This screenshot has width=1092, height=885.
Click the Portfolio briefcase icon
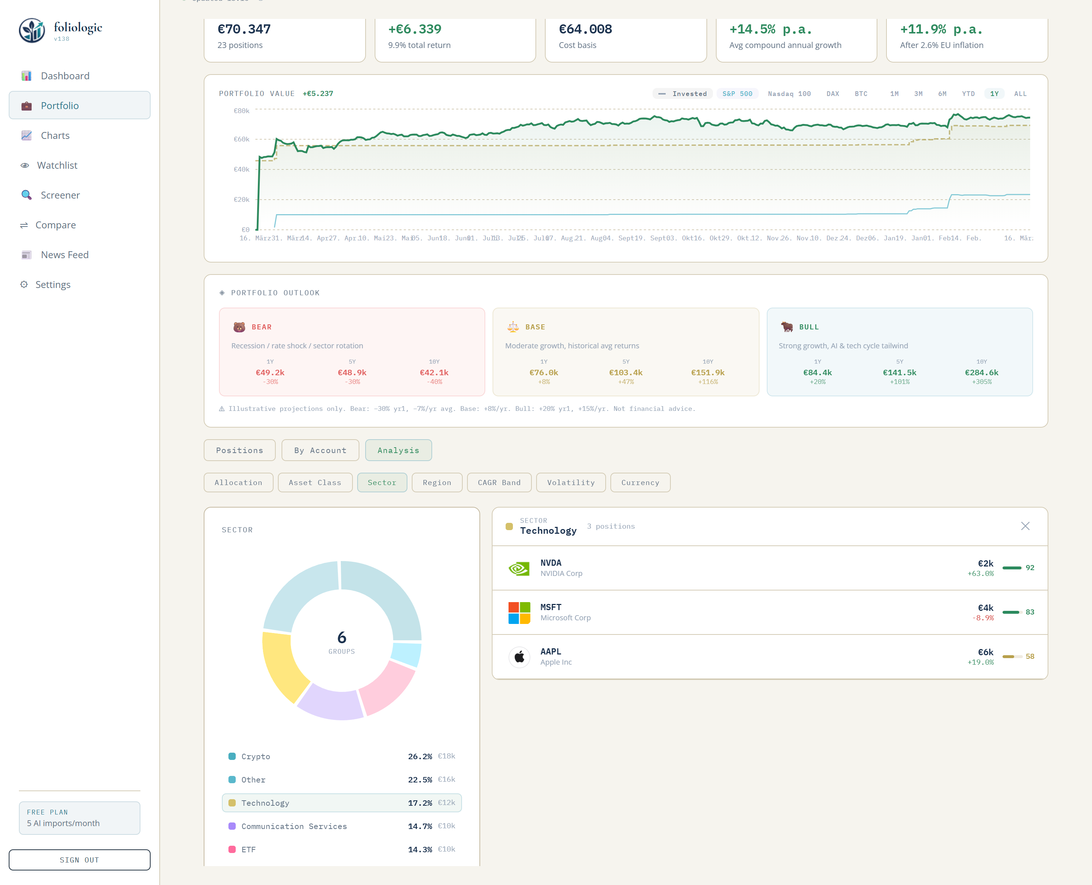(x=26, y=105)
